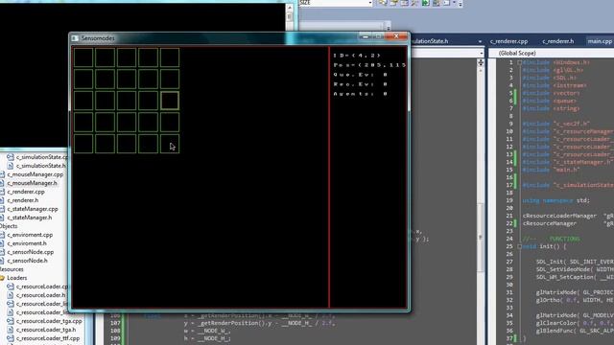The height and width of the screenshot is (345, 614).
Task: Open the editor tab list dropdown arrow
Action: tap(480, 41)
